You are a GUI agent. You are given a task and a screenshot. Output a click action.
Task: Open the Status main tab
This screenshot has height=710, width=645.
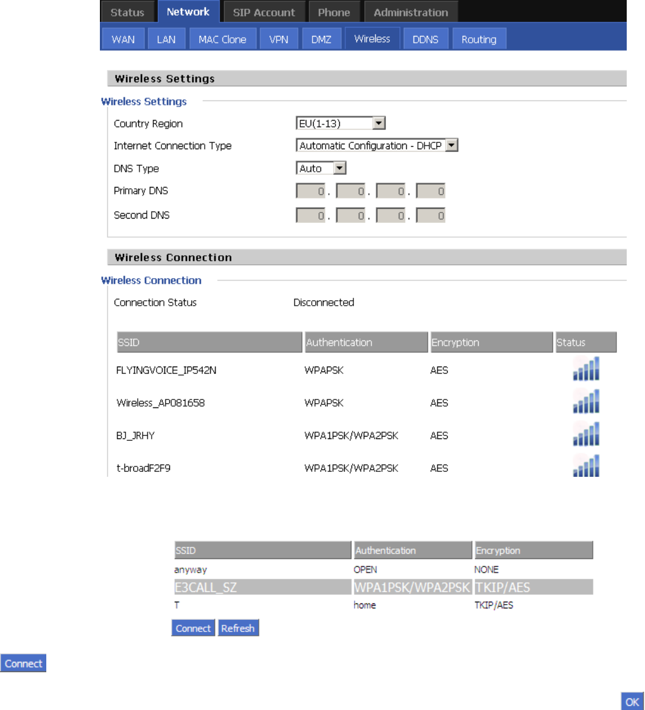127,12
